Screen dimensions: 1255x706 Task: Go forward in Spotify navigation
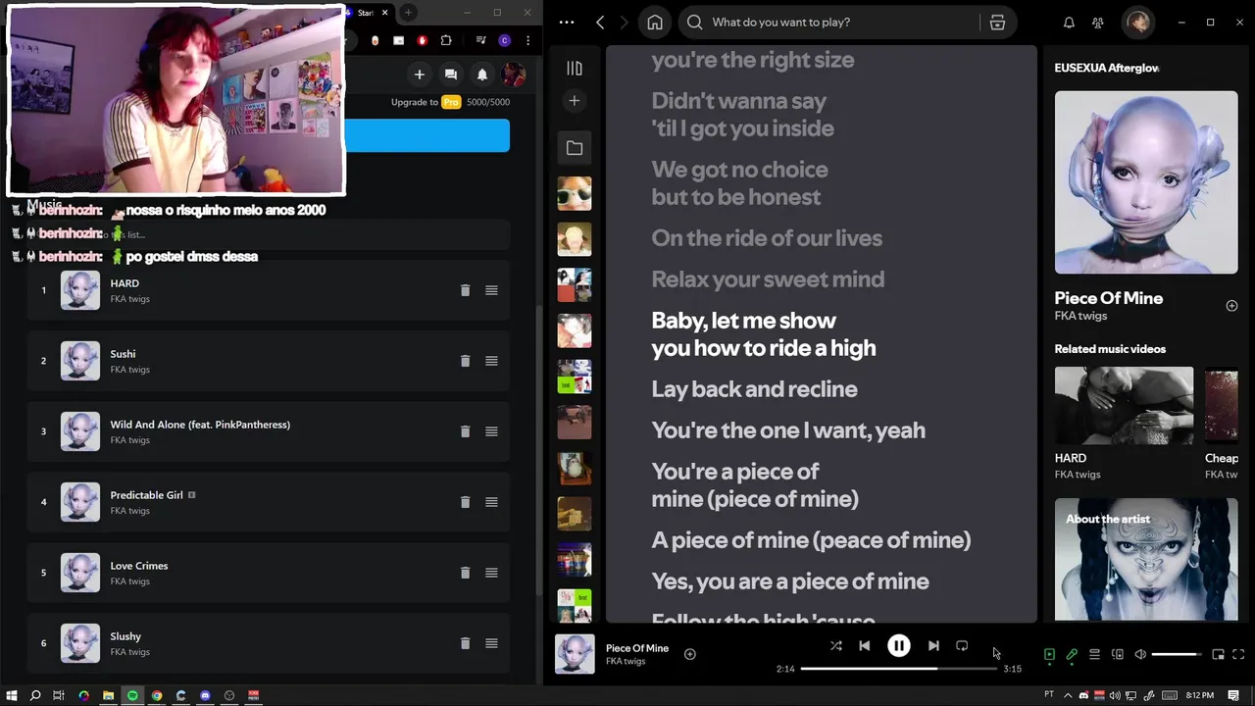[x=625, y=23]
